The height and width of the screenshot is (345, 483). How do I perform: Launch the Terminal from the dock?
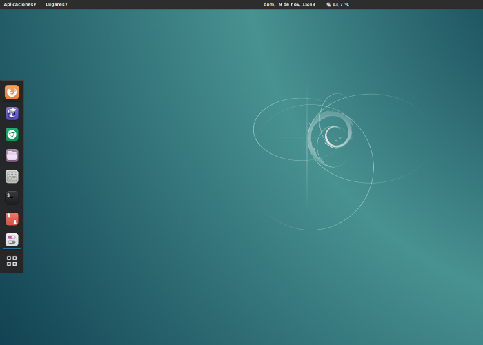click(12, 197)
